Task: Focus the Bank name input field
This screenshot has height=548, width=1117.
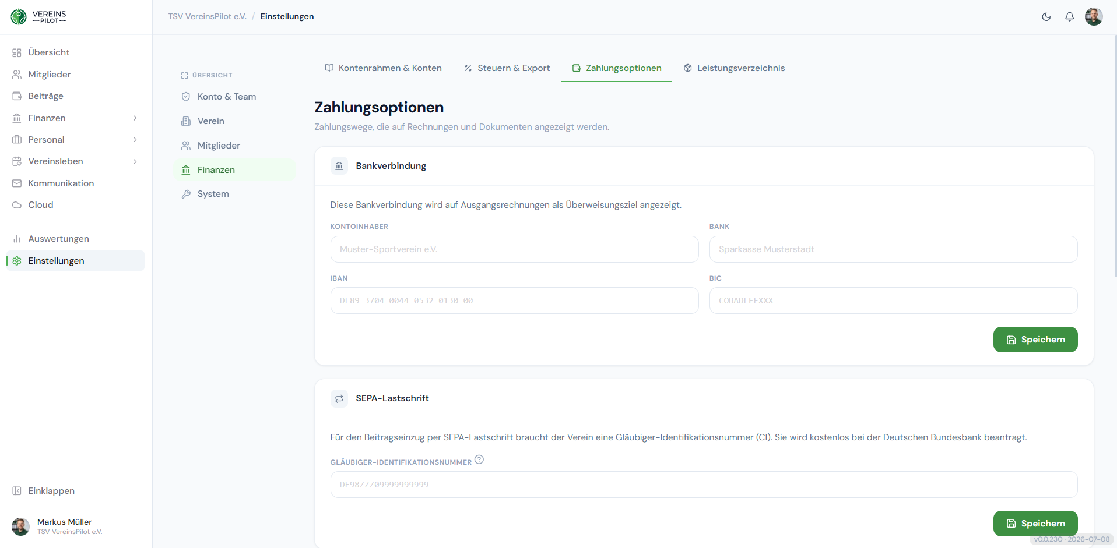Action: pyautogui.click(x=893, y=249)
